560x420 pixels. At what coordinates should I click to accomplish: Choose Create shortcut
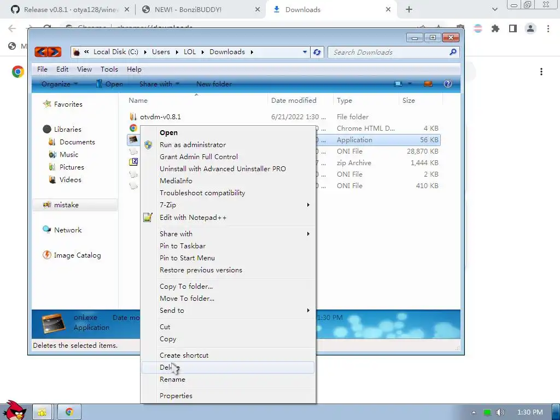pyautogui.click(x=228, y=355)
